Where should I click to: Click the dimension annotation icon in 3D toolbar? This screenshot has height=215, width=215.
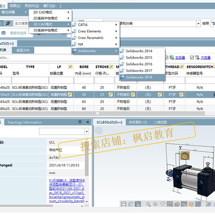pos(170,204)
